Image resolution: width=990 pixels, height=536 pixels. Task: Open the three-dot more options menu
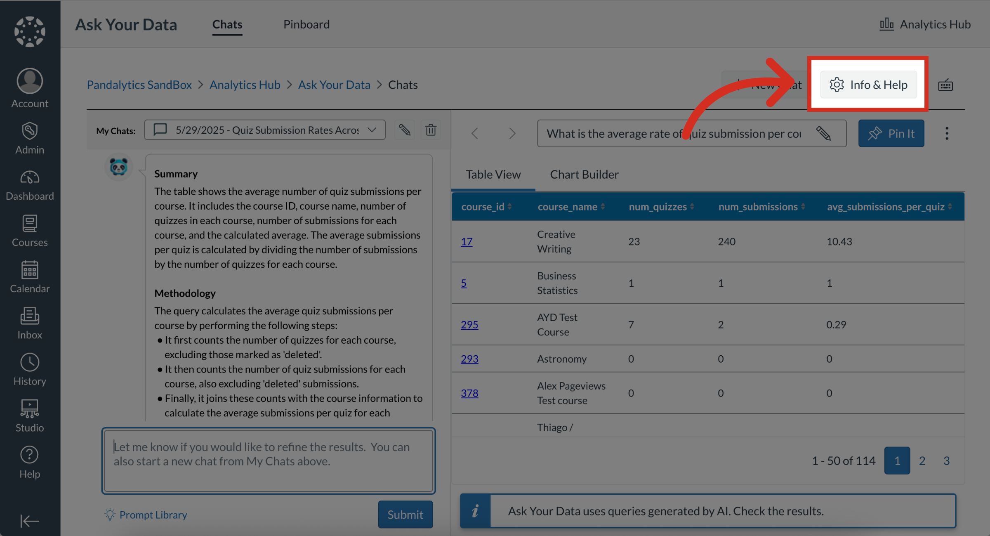[947, 133]
